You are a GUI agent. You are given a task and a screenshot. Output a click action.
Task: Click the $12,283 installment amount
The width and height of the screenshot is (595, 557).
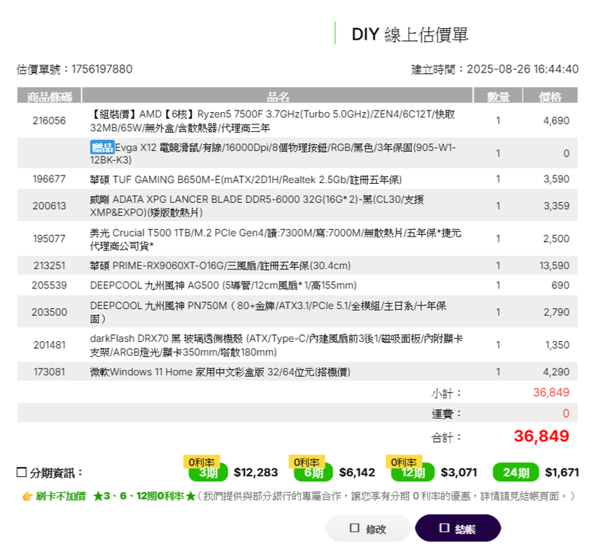click(256, 472)
